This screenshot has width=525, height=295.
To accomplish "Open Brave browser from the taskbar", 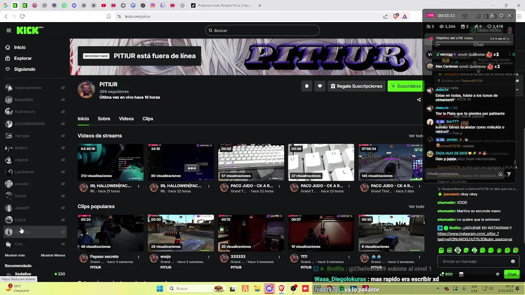I will point(281,288).
